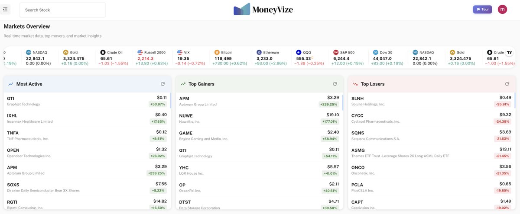Click the $13.11 price of ASMG
Viewport: 520px width, 214px height.
[x=505, y=149]
